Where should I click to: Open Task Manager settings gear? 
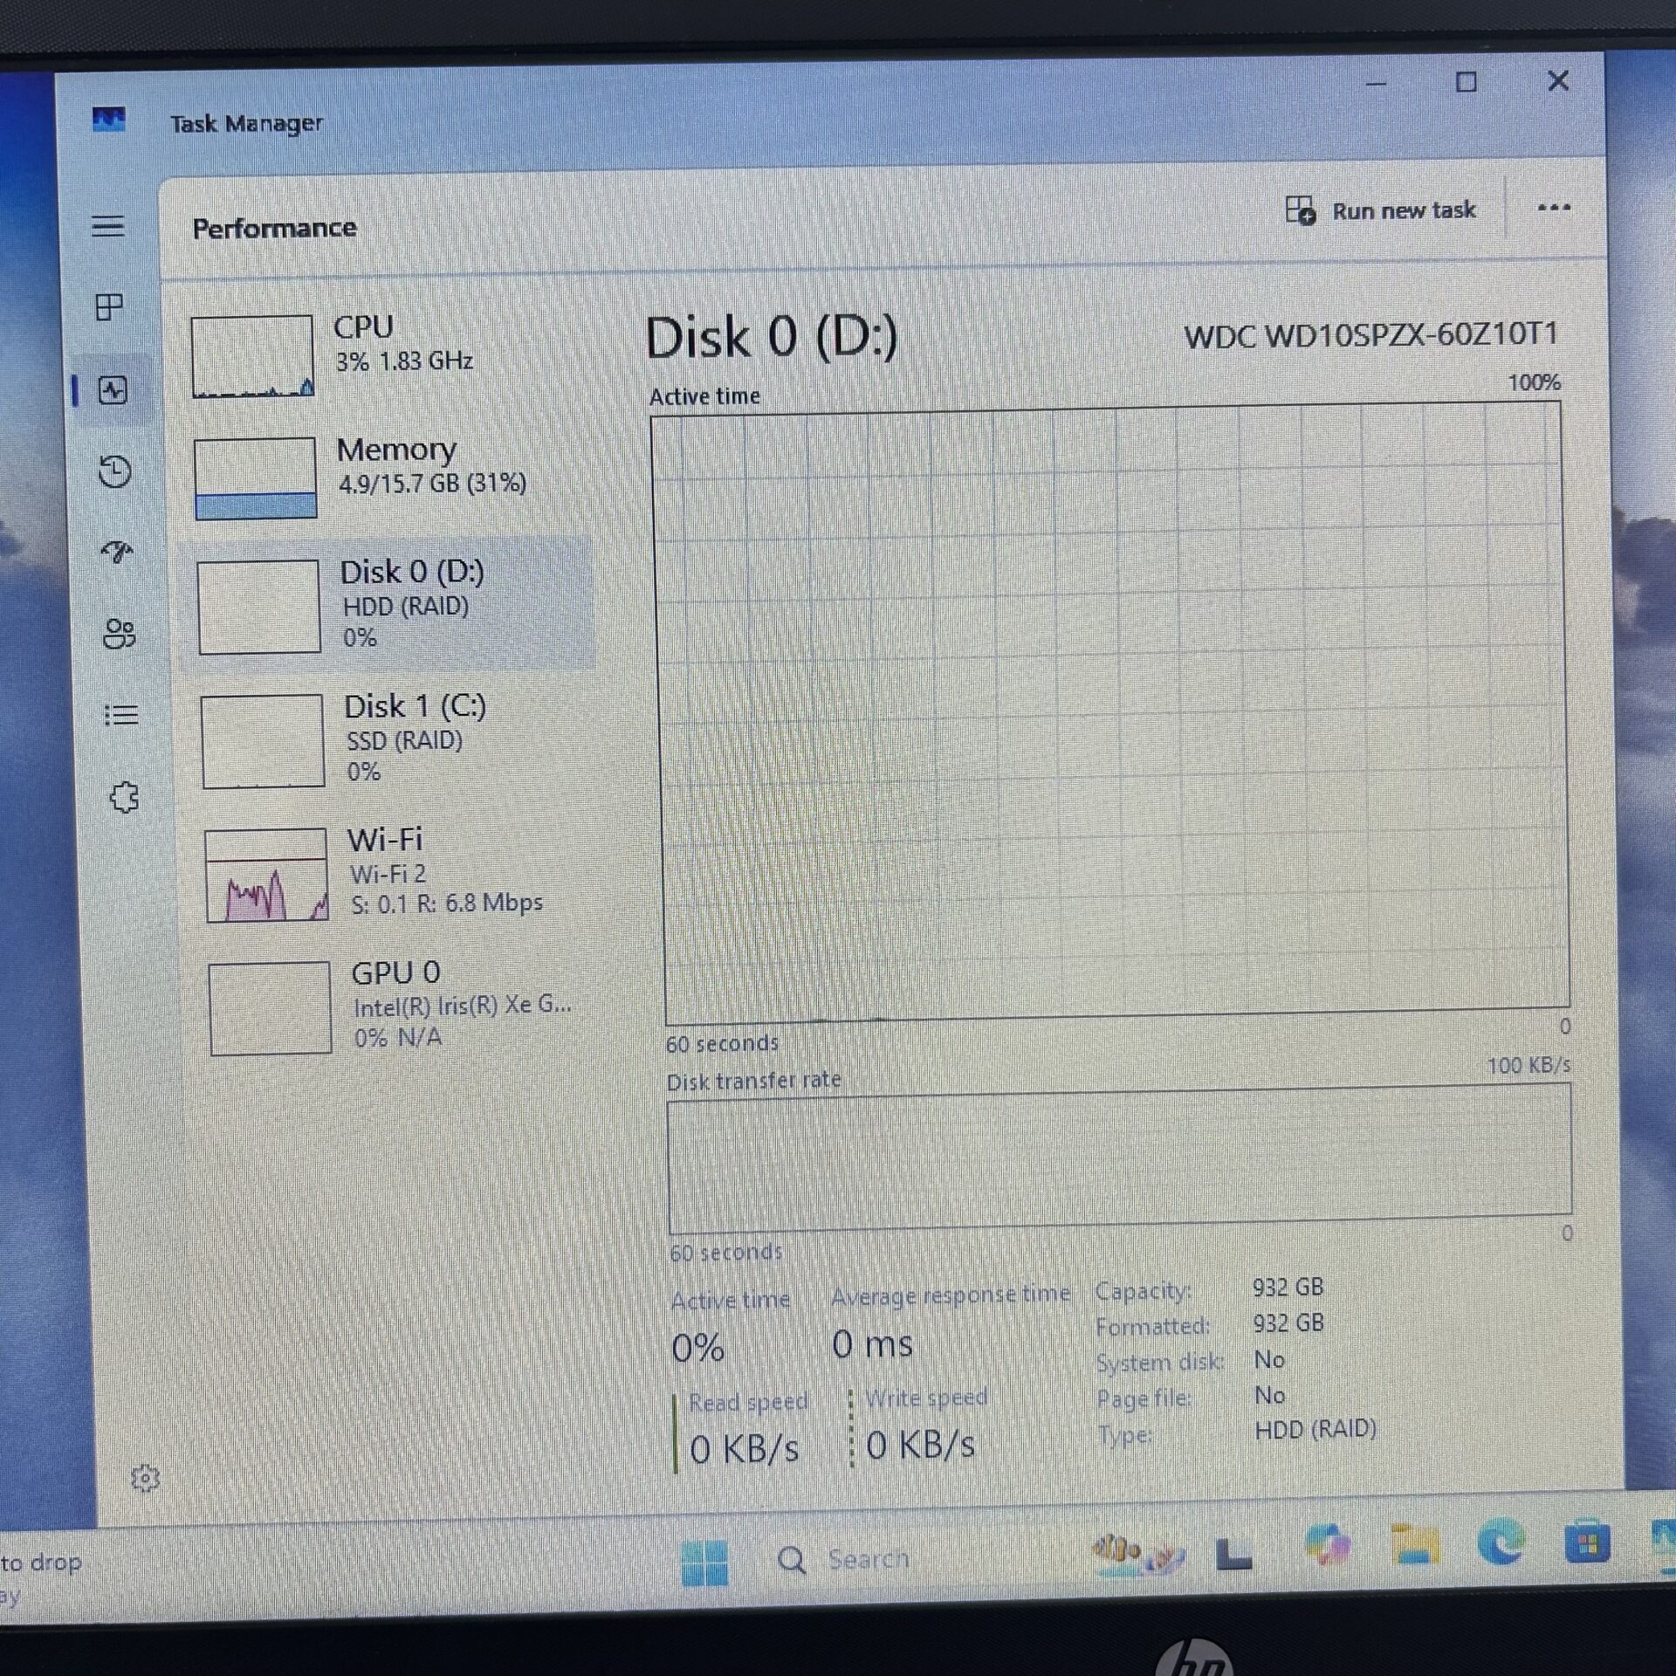point(145,1479)
